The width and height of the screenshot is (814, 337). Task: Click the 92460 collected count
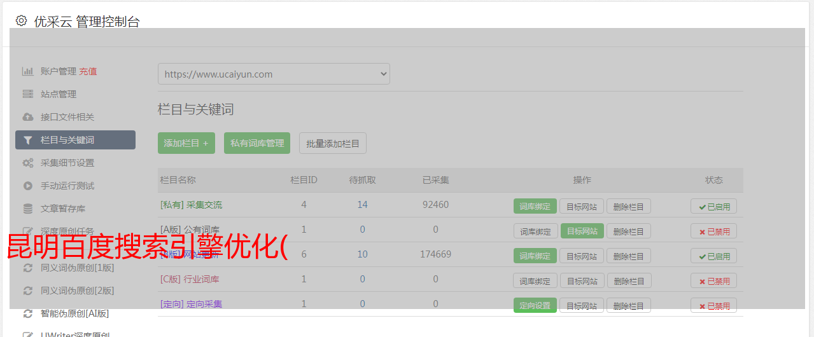pyautogui.click(x=435, y=205)
